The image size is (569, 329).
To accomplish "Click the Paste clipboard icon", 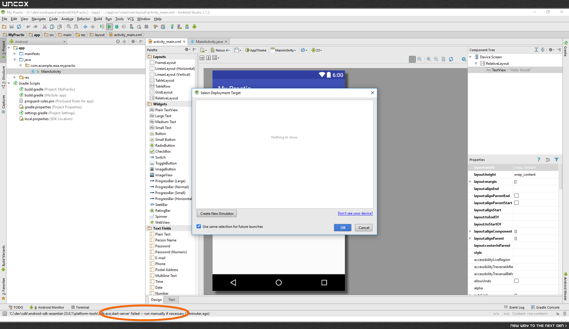I will (x=60, y=27).
